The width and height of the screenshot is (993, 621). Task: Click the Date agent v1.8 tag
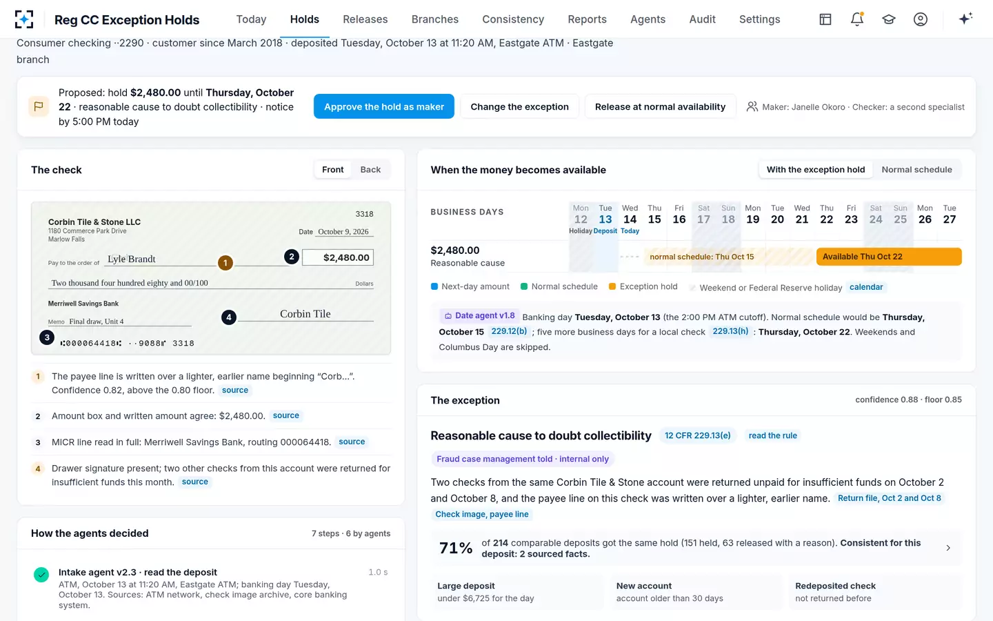coord(480,316)
